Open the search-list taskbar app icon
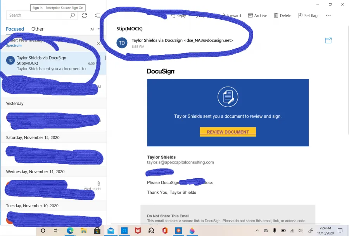 tap(151, 231)
